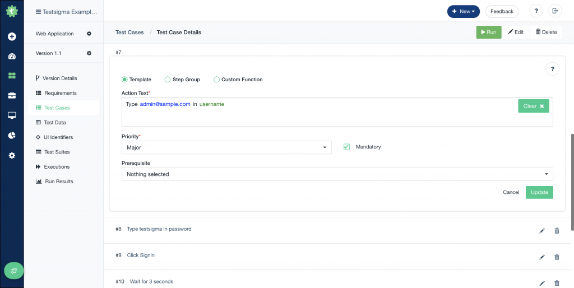574x288 pixels.
Task: Click the Clear button in Action Text
Action: (534, 106)
